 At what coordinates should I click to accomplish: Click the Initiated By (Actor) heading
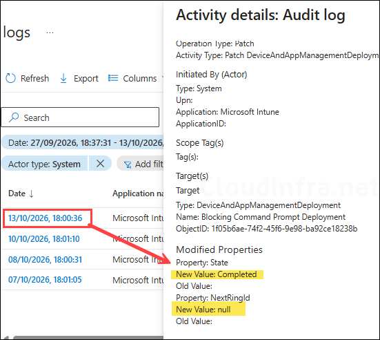click(x=211, y=75)
